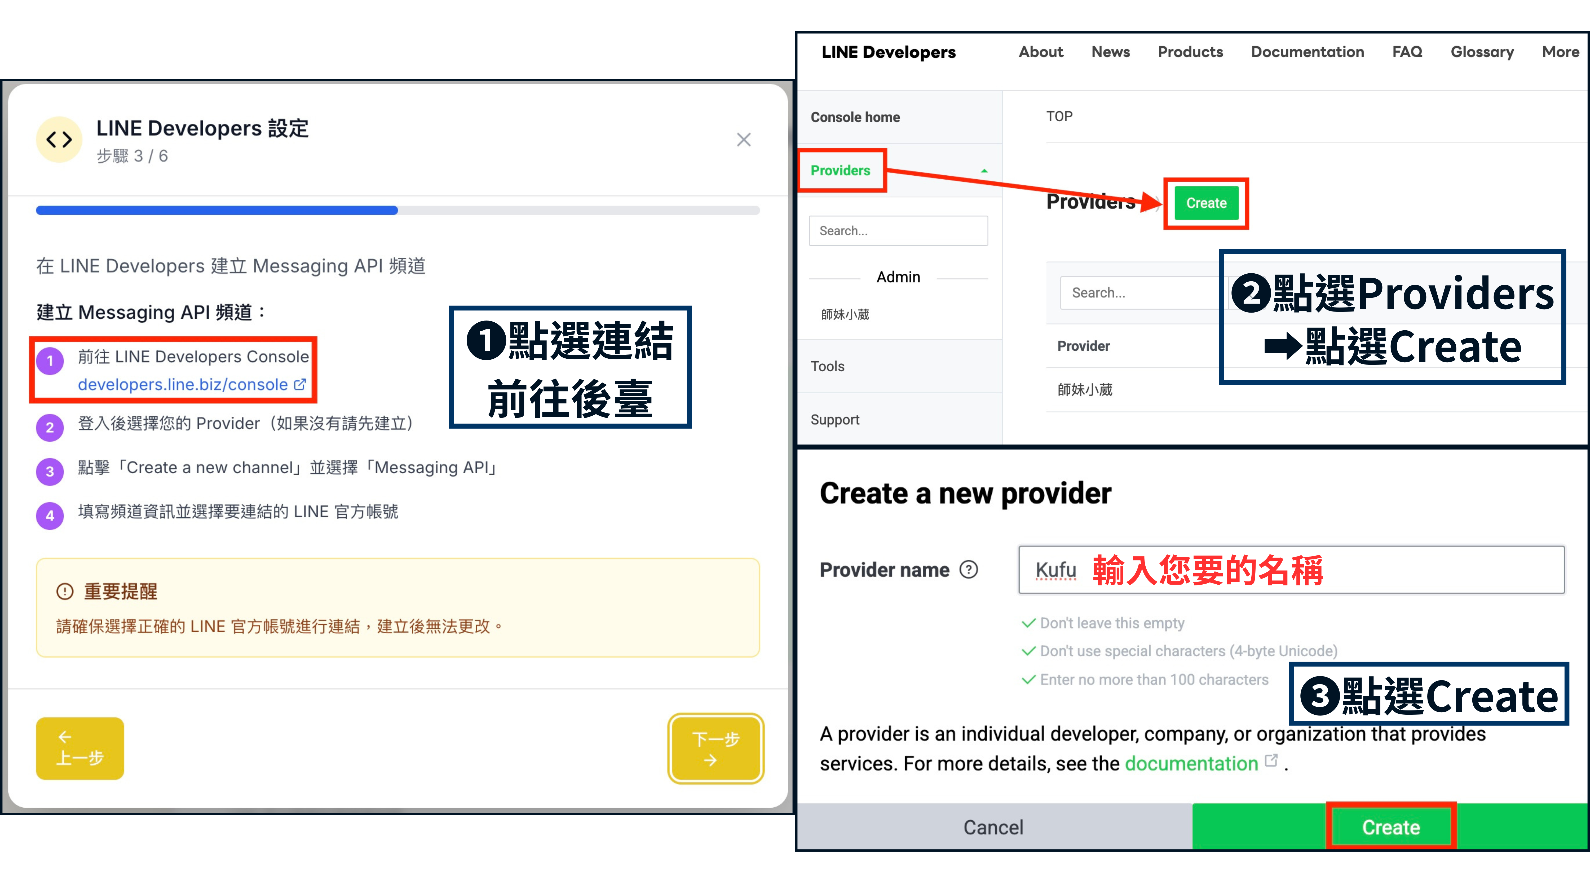Click the external link icon after documentation
Screen dimensions: 1590x894
1271,761
